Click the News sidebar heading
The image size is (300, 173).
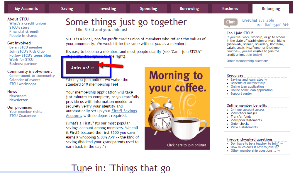click(12, 91)
